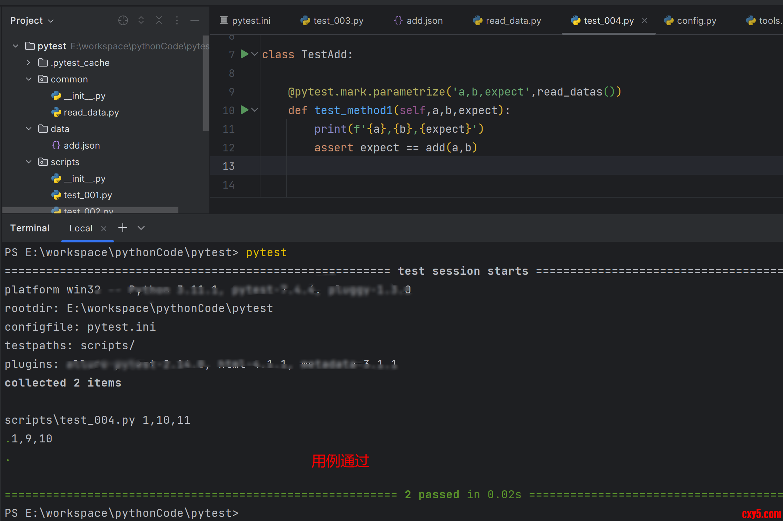
Task: Close the Local terminal tab
Action: [x=104, y=228]
